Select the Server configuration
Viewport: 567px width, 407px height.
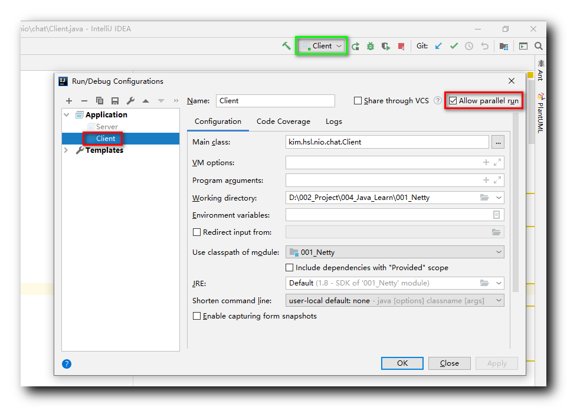[x=107, y=127]
